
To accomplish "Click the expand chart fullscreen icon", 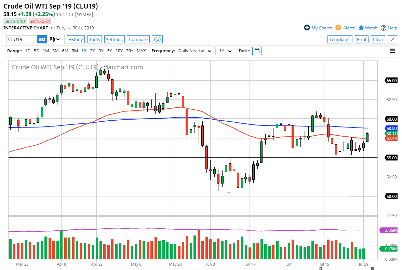I will coord(393,39).
